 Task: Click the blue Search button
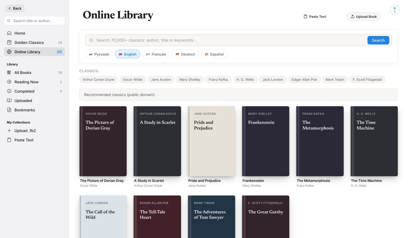pyautogui.click(x=378, y=40)
